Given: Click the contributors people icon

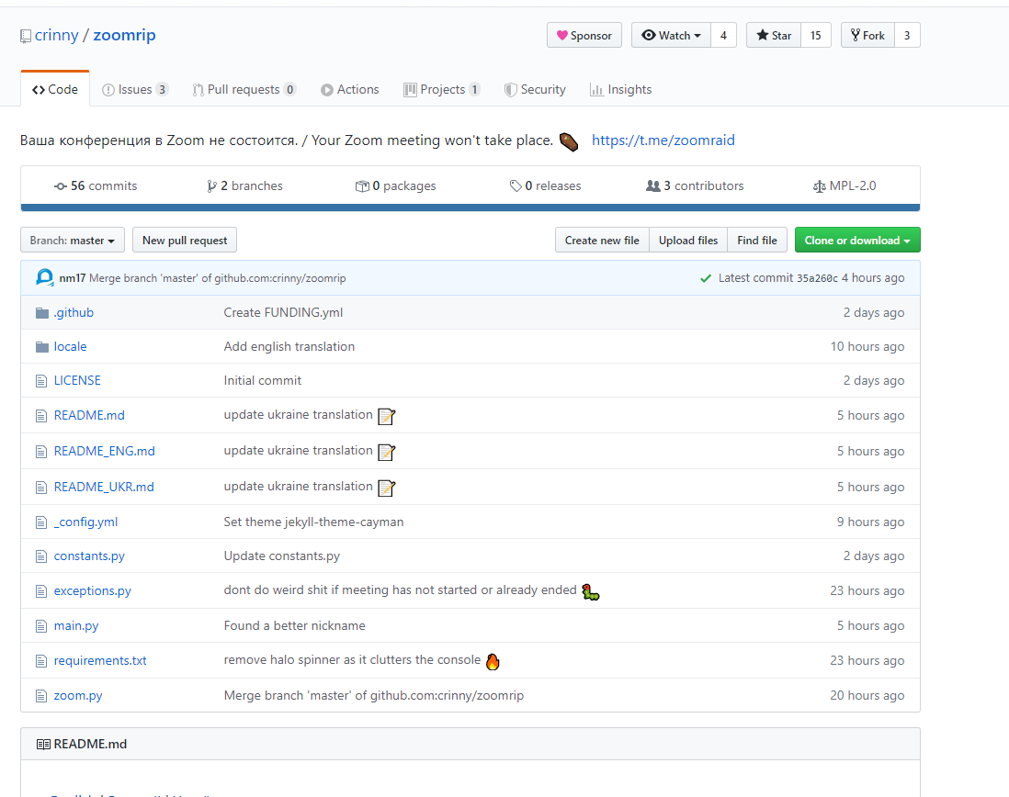Looking at the screenshot, I should [653, 186].
